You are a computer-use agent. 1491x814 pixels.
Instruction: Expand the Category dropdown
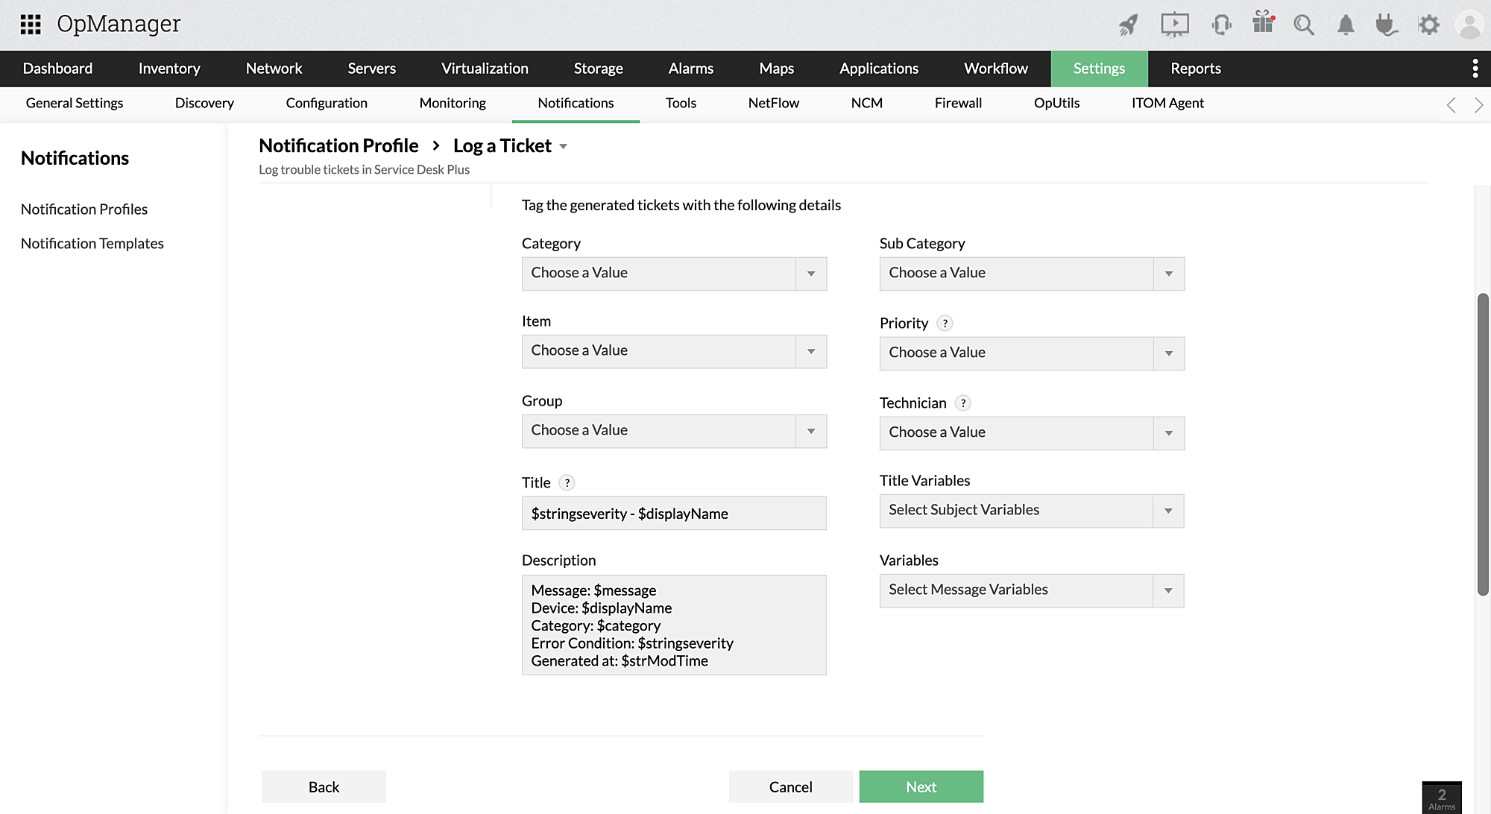click(674, 274)
